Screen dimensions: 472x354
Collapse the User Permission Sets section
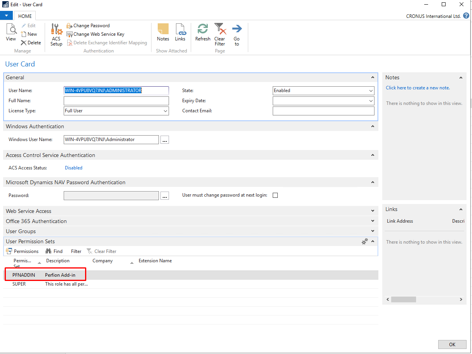(x=373, y=241)
